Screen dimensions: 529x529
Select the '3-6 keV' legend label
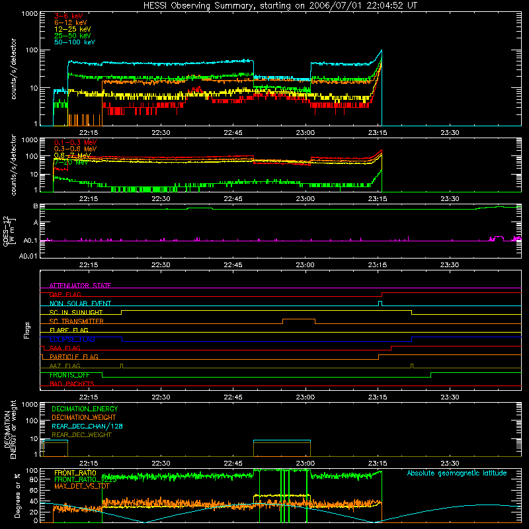(x=69, y=16)
